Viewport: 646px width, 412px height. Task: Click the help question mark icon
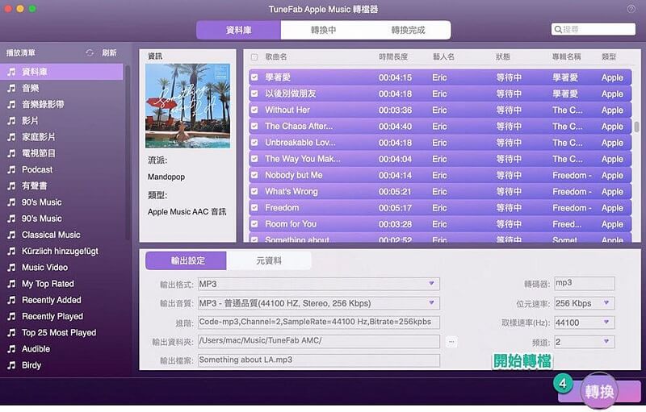coord(631,9)
